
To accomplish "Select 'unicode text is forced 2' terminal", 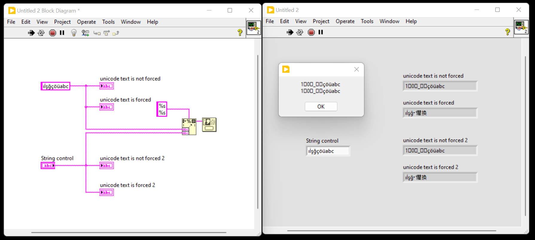I will click(106, 192).
